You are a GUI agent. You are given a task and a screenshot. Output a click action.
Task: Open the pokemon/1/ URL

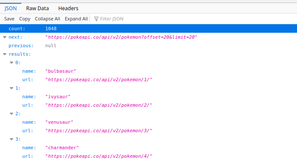coord(99,80)
